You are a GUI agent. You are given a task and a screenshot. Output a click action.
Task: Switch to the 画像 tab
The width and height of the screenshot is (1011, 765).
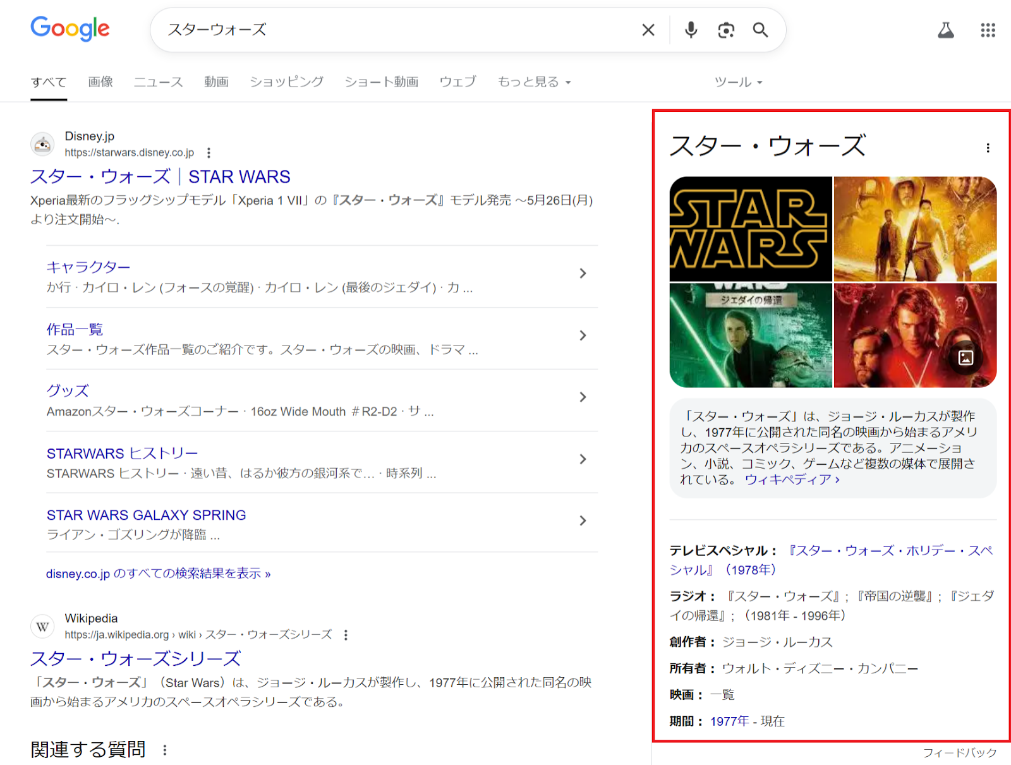pyautogui.click(x=100, y=81)
